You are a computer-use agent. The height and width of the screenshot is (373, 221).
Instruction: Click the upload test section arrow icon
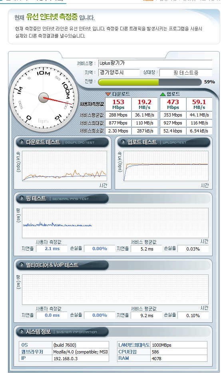(123, 142)
